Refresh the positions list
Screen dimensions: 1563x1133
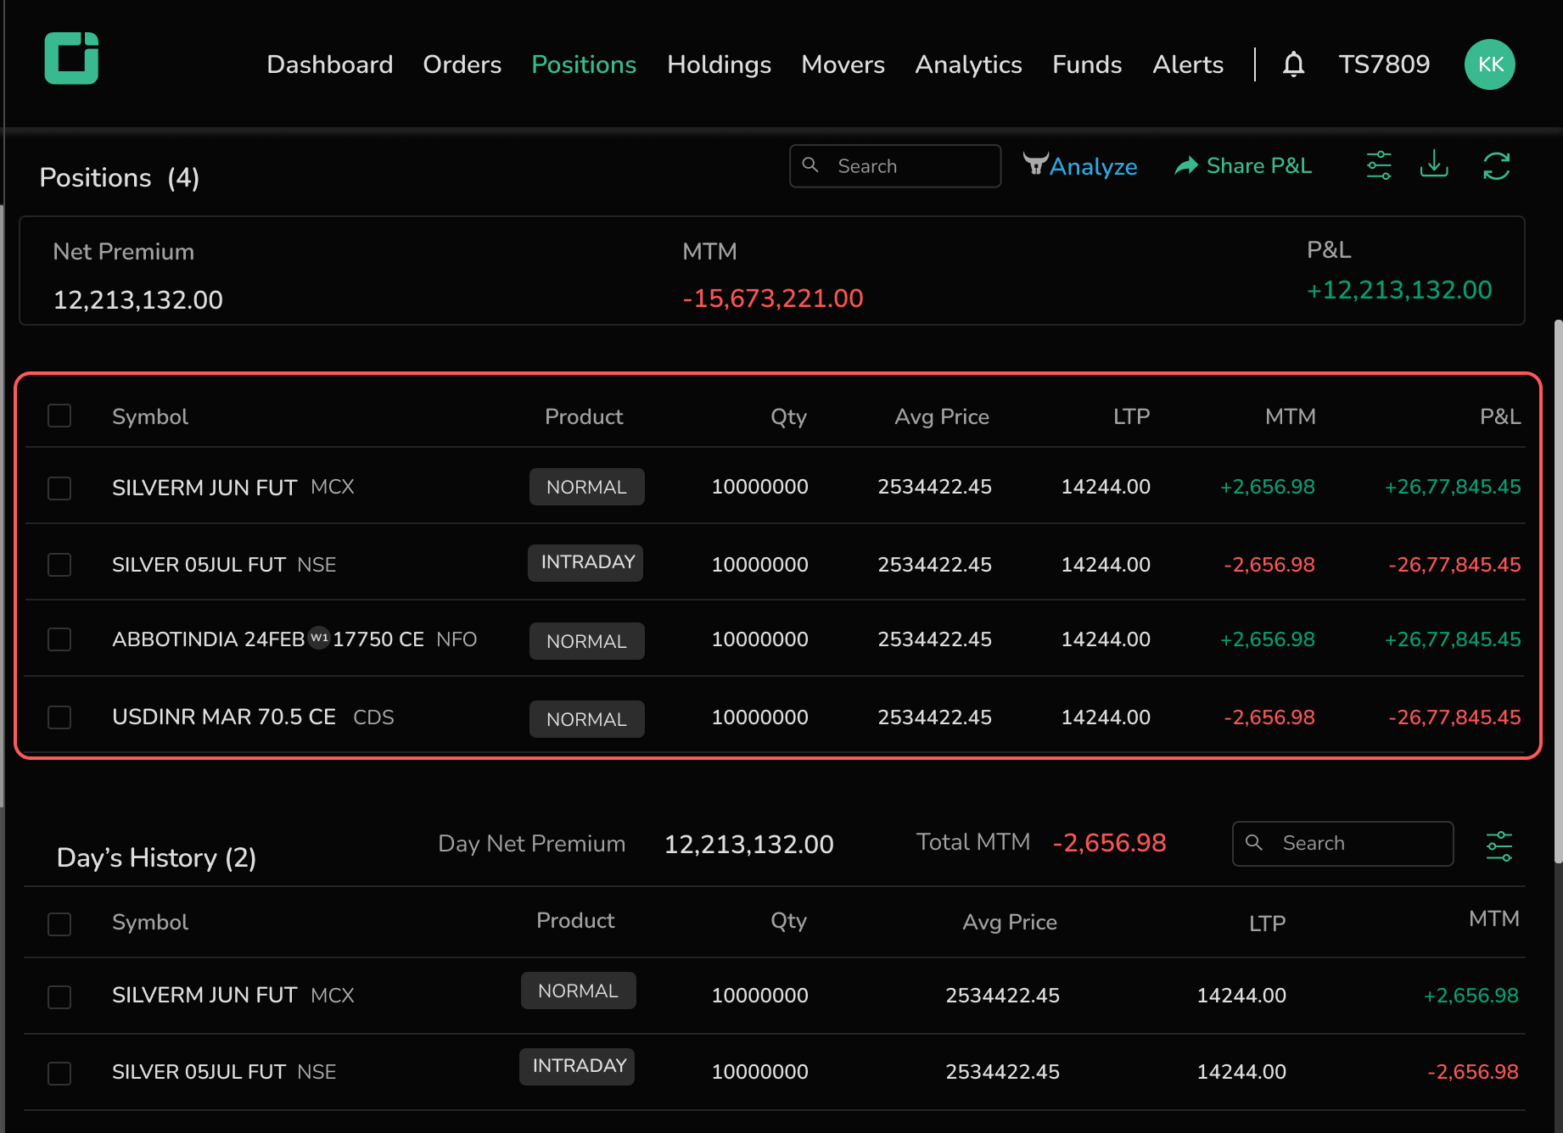click(x=1496, y=166)
